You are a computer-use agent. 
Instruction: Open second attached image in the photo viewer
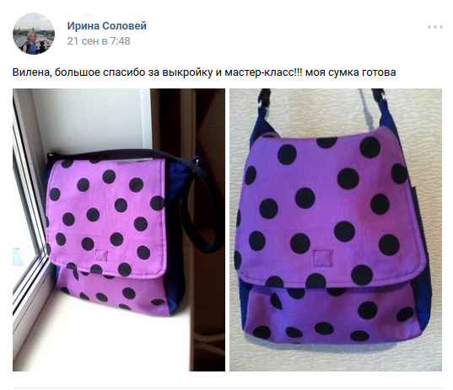pos(336,230)
